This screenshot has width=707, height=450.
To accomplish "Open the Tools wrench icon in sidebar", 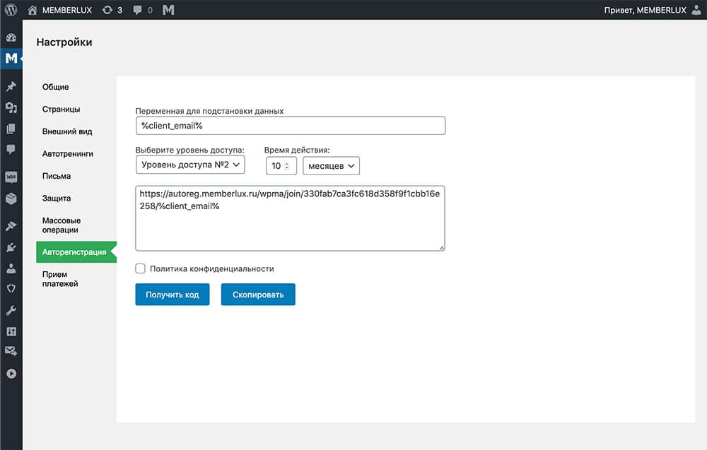I will pyautogui.click(x=11, y=310).
